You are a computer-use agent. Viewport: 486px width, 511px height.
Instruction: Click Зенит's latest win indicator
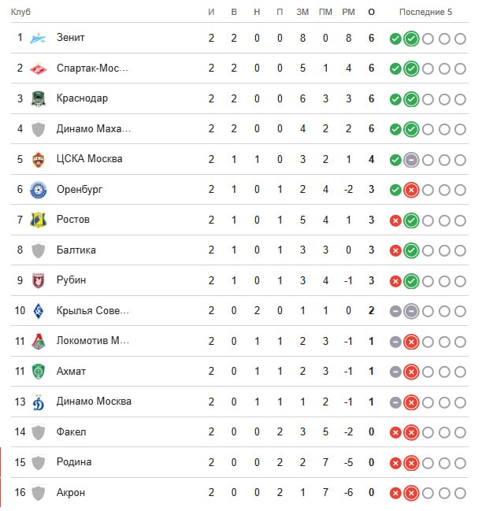tap(411, 39)
